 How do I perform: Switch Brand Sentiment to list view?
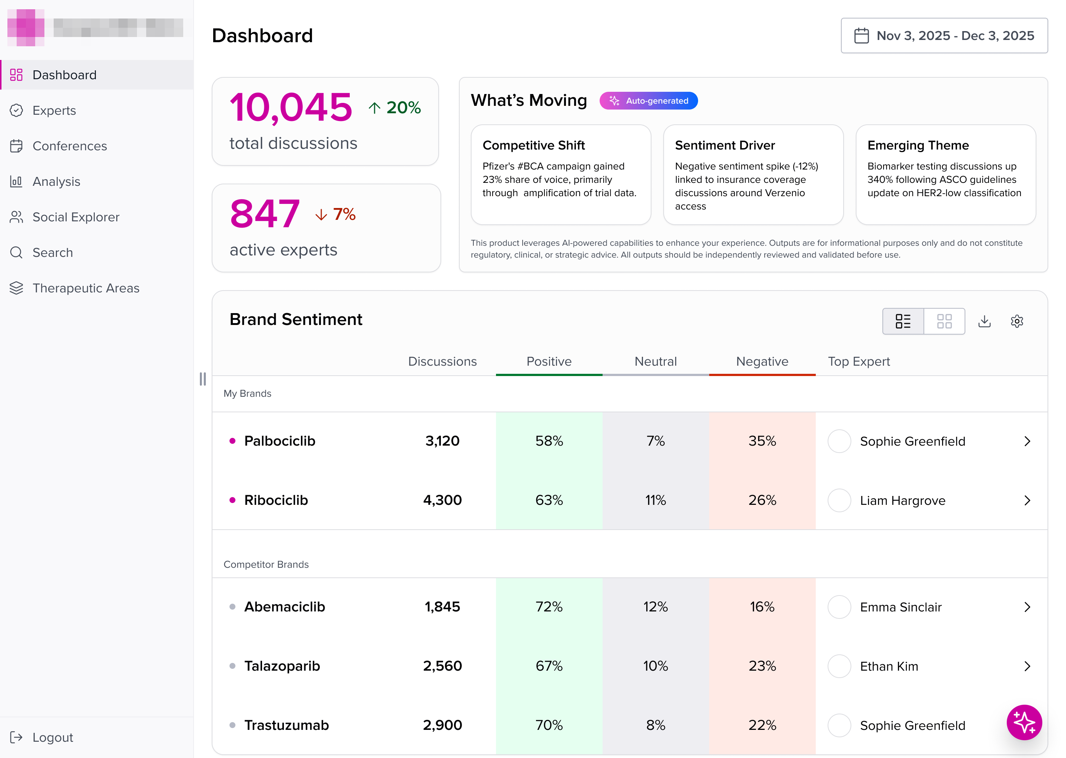point(903,321)
